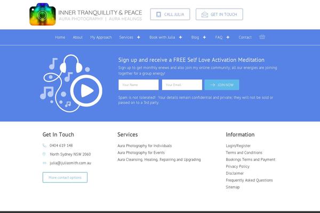Click the Services footer heading

pos(127,135)
